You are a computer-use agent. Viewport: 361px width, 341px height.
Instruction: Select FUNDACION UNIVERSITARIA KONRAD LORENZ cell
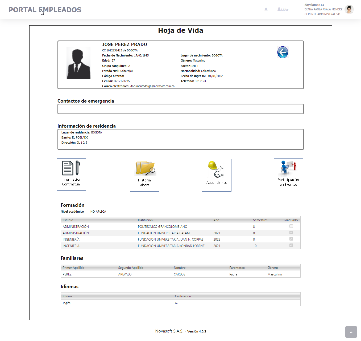click(x=171, y=246)
